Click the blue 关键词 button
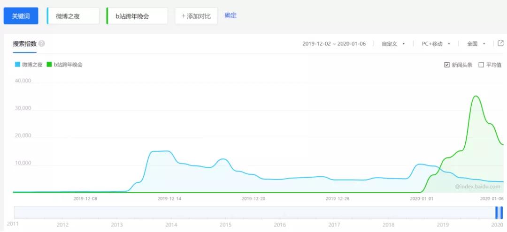Viewport: 507px width, 232px height. (x=21, y=16)
